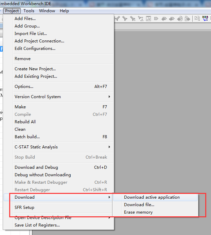Select Add Project Connection... entry
The image size is (211, 235).
coord(58,41)
